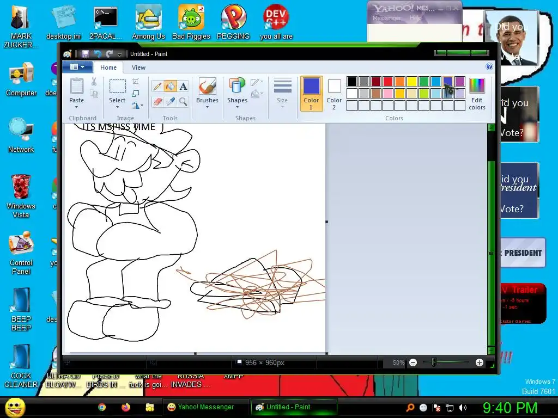Viewport: 558px width, 418px height.
Task: Click Chrome icon in the taskbar
Action: point(102,407)
